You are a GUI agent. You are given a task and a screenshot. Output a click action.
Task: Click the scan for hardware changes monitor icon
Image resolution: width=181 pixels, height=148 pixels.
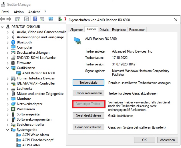tap(51, 19)
